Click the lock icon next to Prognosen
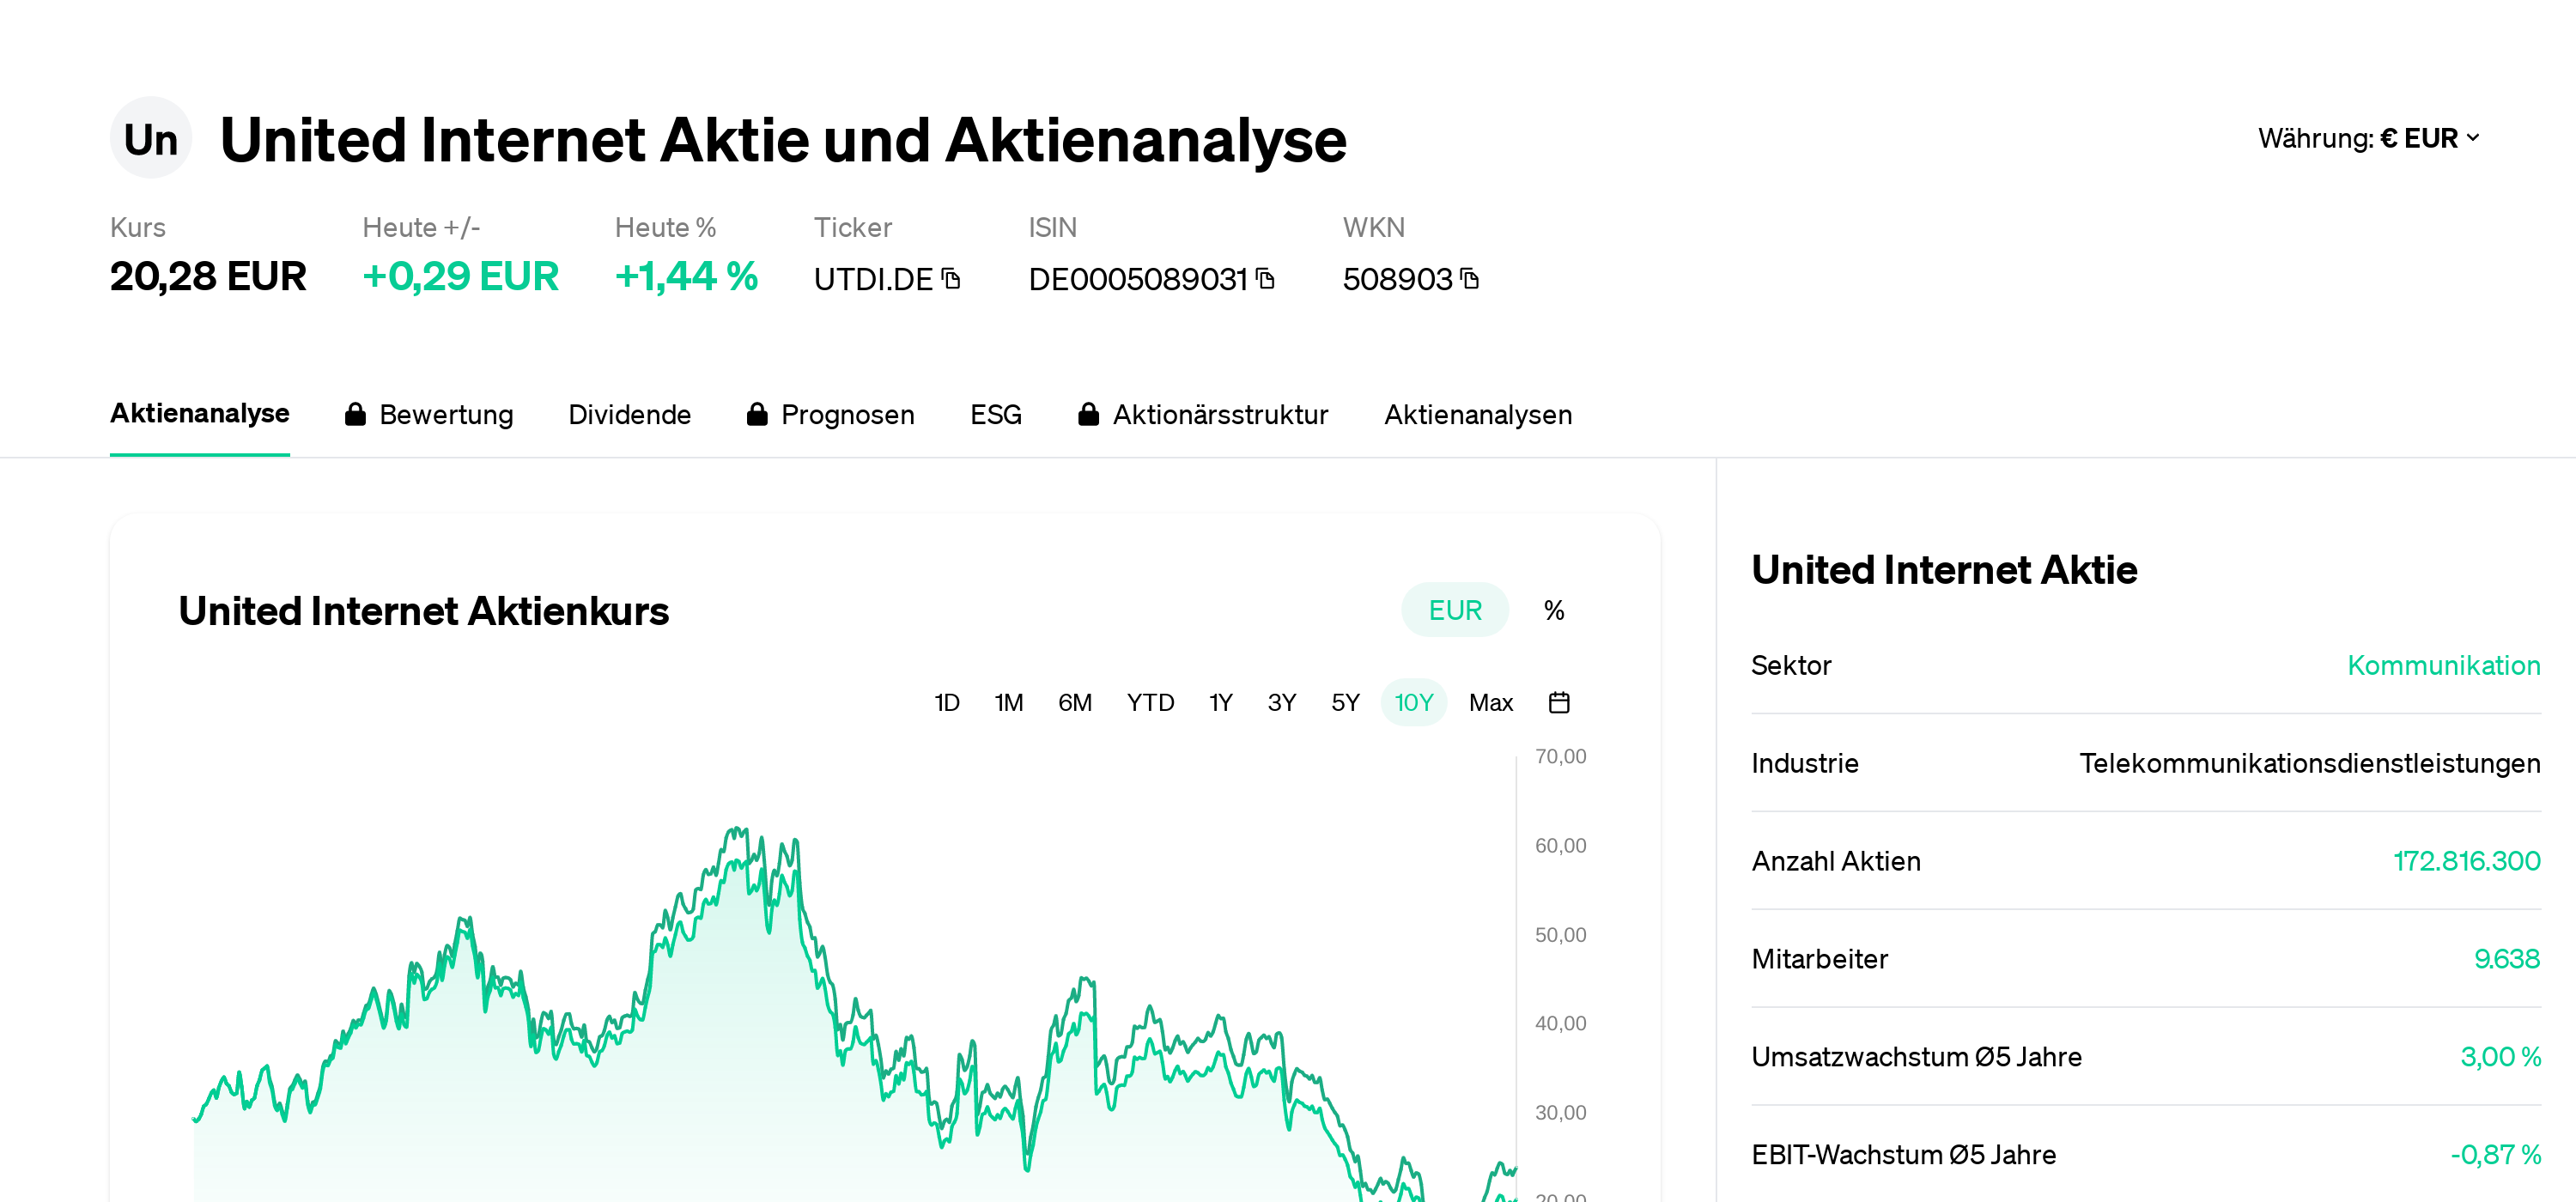This screenshot has height=1202, width=2576. click(757, 414)
